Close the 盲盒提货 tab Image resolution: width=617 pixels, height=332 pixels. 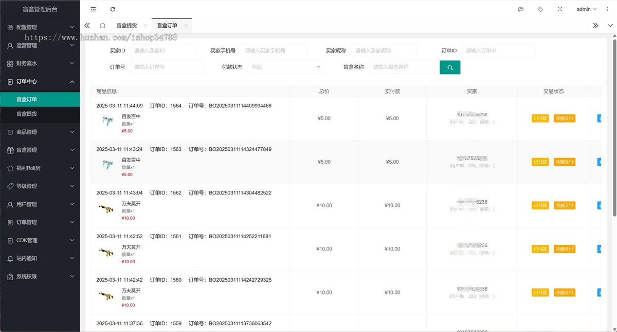(146, 25)
